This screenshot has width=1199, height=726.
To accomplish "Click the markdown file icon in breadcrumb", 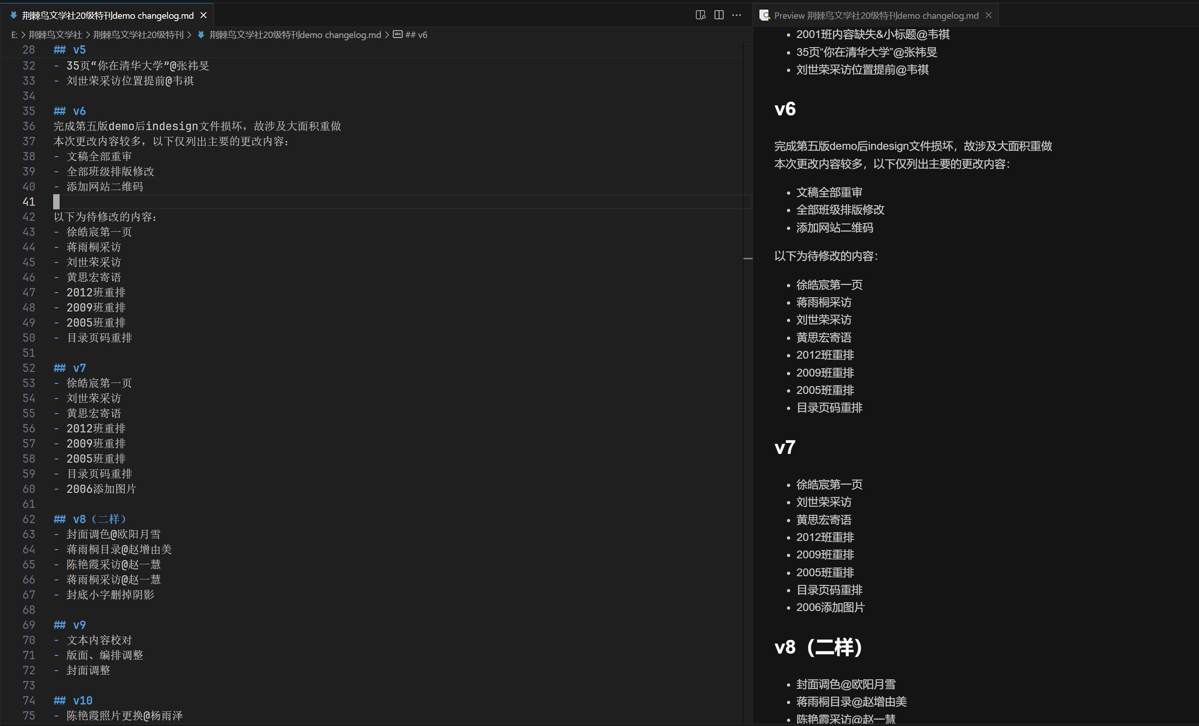I will coord(200,34).
